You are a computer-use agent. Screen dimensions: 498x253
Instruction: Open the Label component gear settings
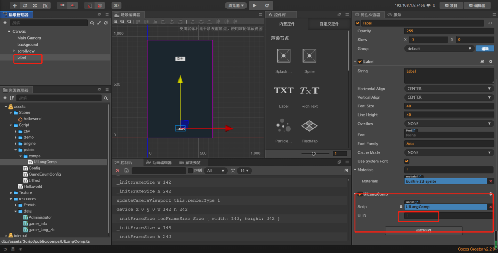coord(490,62)
